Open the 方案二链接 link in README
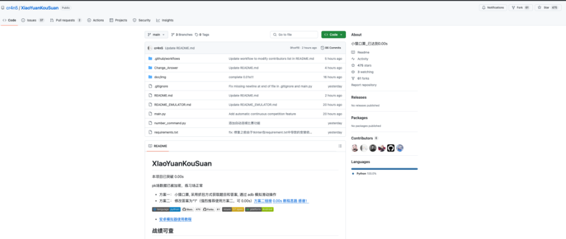566x239 pixels. click(263, 201)
